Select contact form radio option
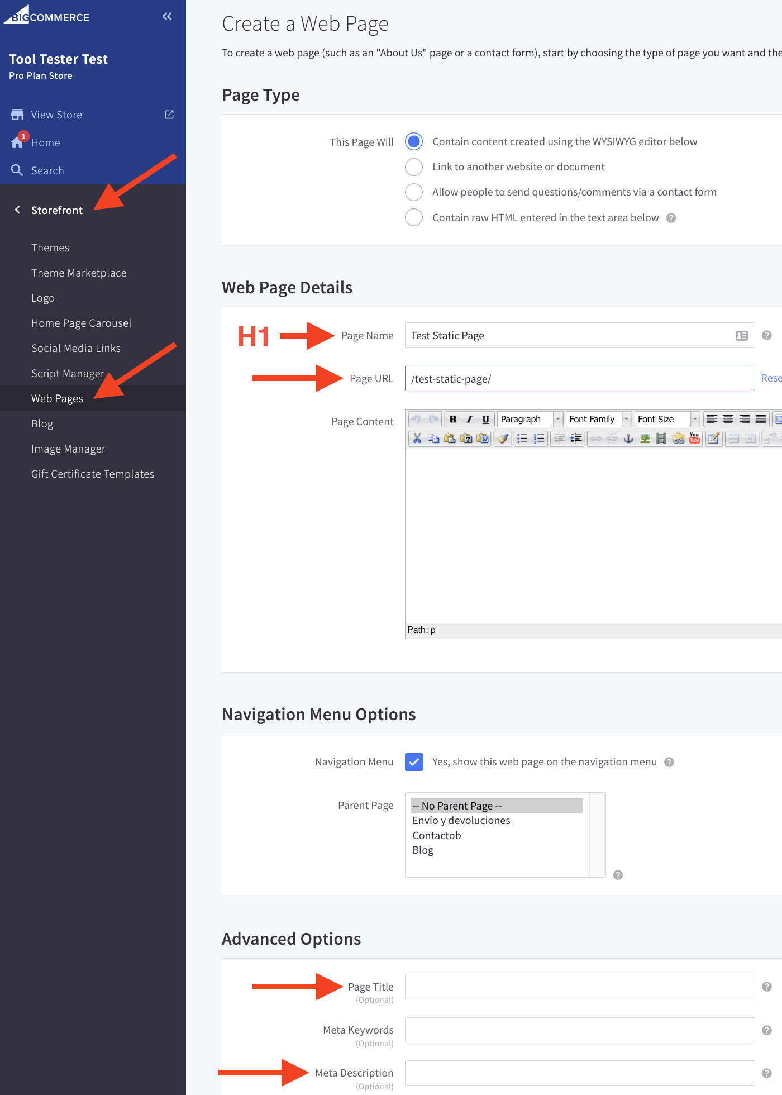The image size is (782, 1095). (414, 192)
